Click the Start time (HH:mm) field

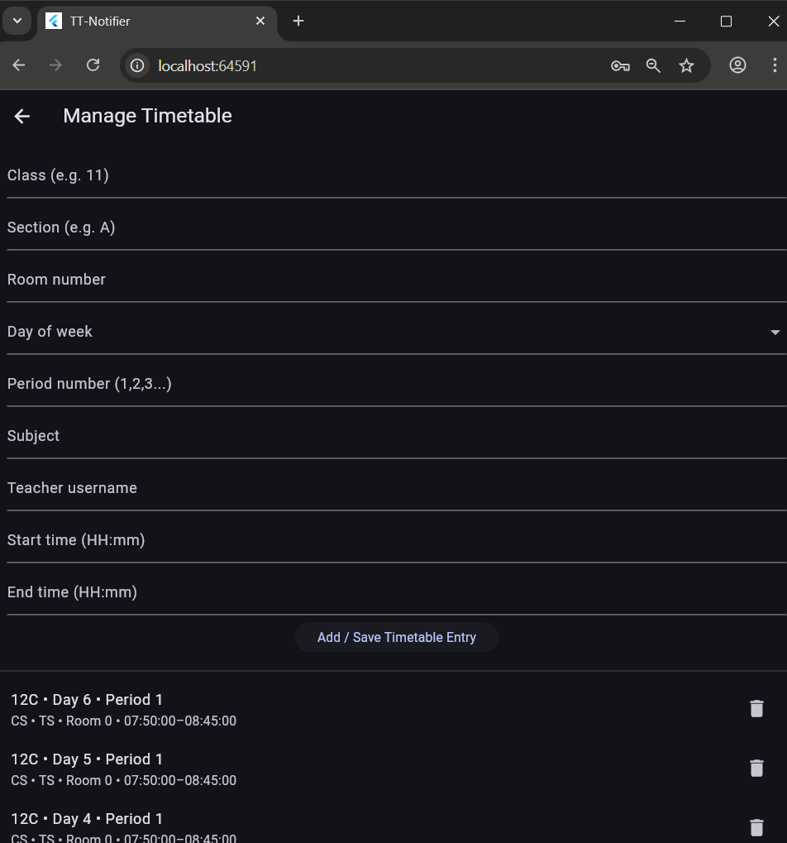click(x=395, y=540)
